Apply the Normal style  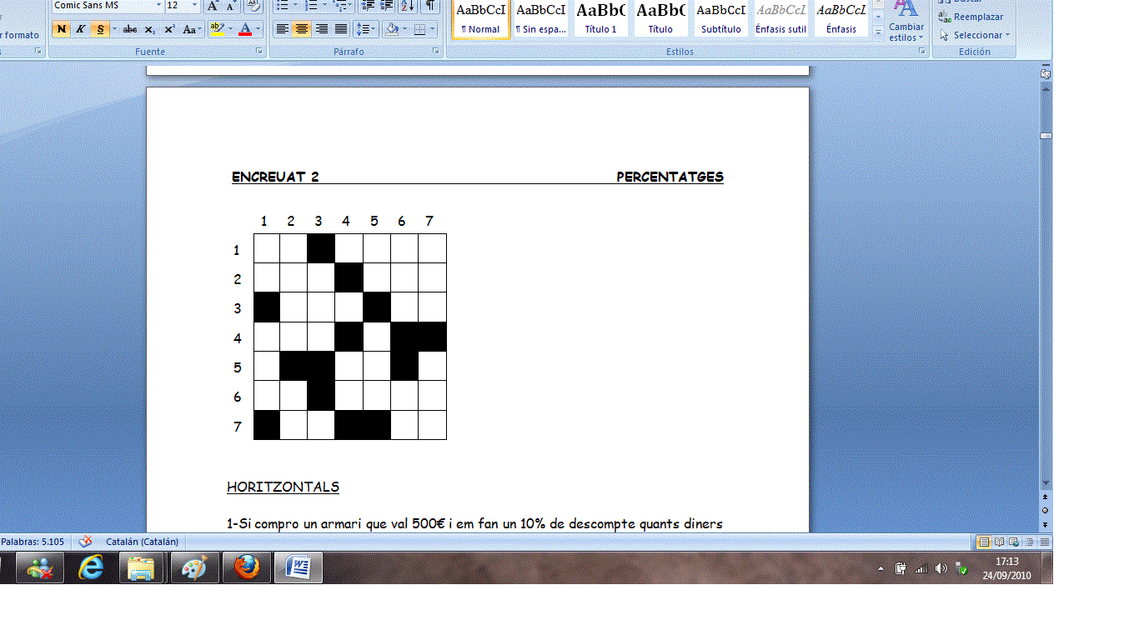click(x=481, y=18)
